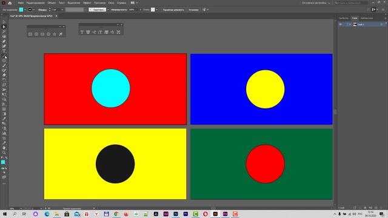Click stroke color swatch in control bar
The height and width of the screenshot is (218, 388).
click(30, 10)
